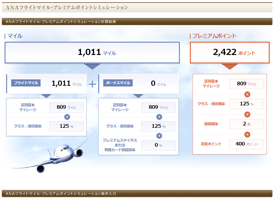The height and width of the screenshot is (198, 274).
Task: Click the 1,011 マイル value beside フライトマイル
Action: click(x=67, y=83)
